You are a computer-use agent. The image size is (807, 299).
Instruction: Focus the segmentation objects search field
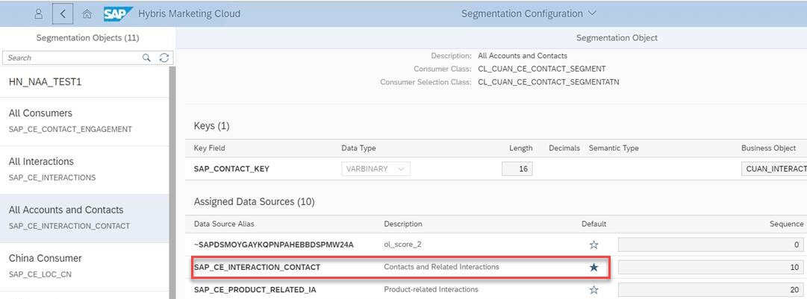(72, 57)
